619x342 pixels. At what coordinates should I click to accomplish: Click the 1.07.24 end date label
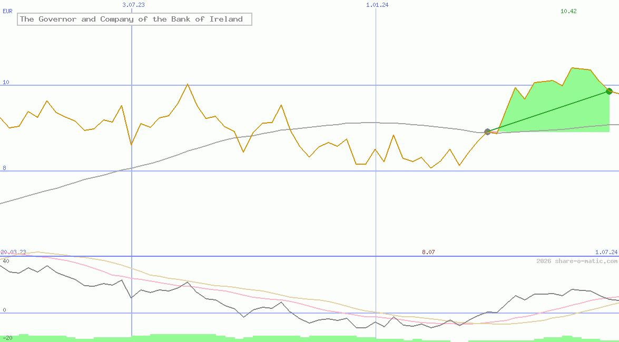[606, 253]
